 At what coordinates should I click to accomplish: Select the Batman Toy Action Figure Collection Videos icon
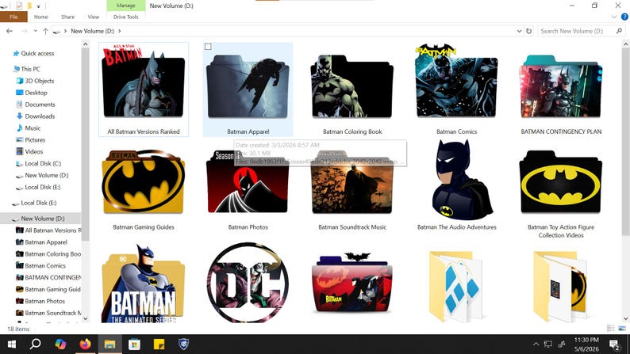[x=561, y=182]
